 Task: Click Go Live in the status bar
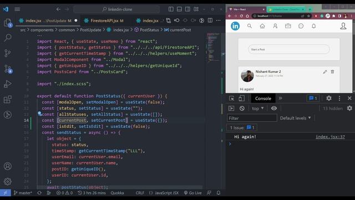click(x=192, y=193)
